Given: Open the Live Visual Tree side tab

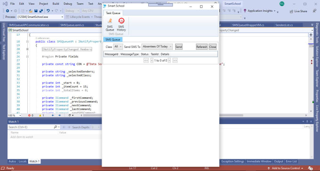Looking at the screenshot, I should tap(3, 32).
